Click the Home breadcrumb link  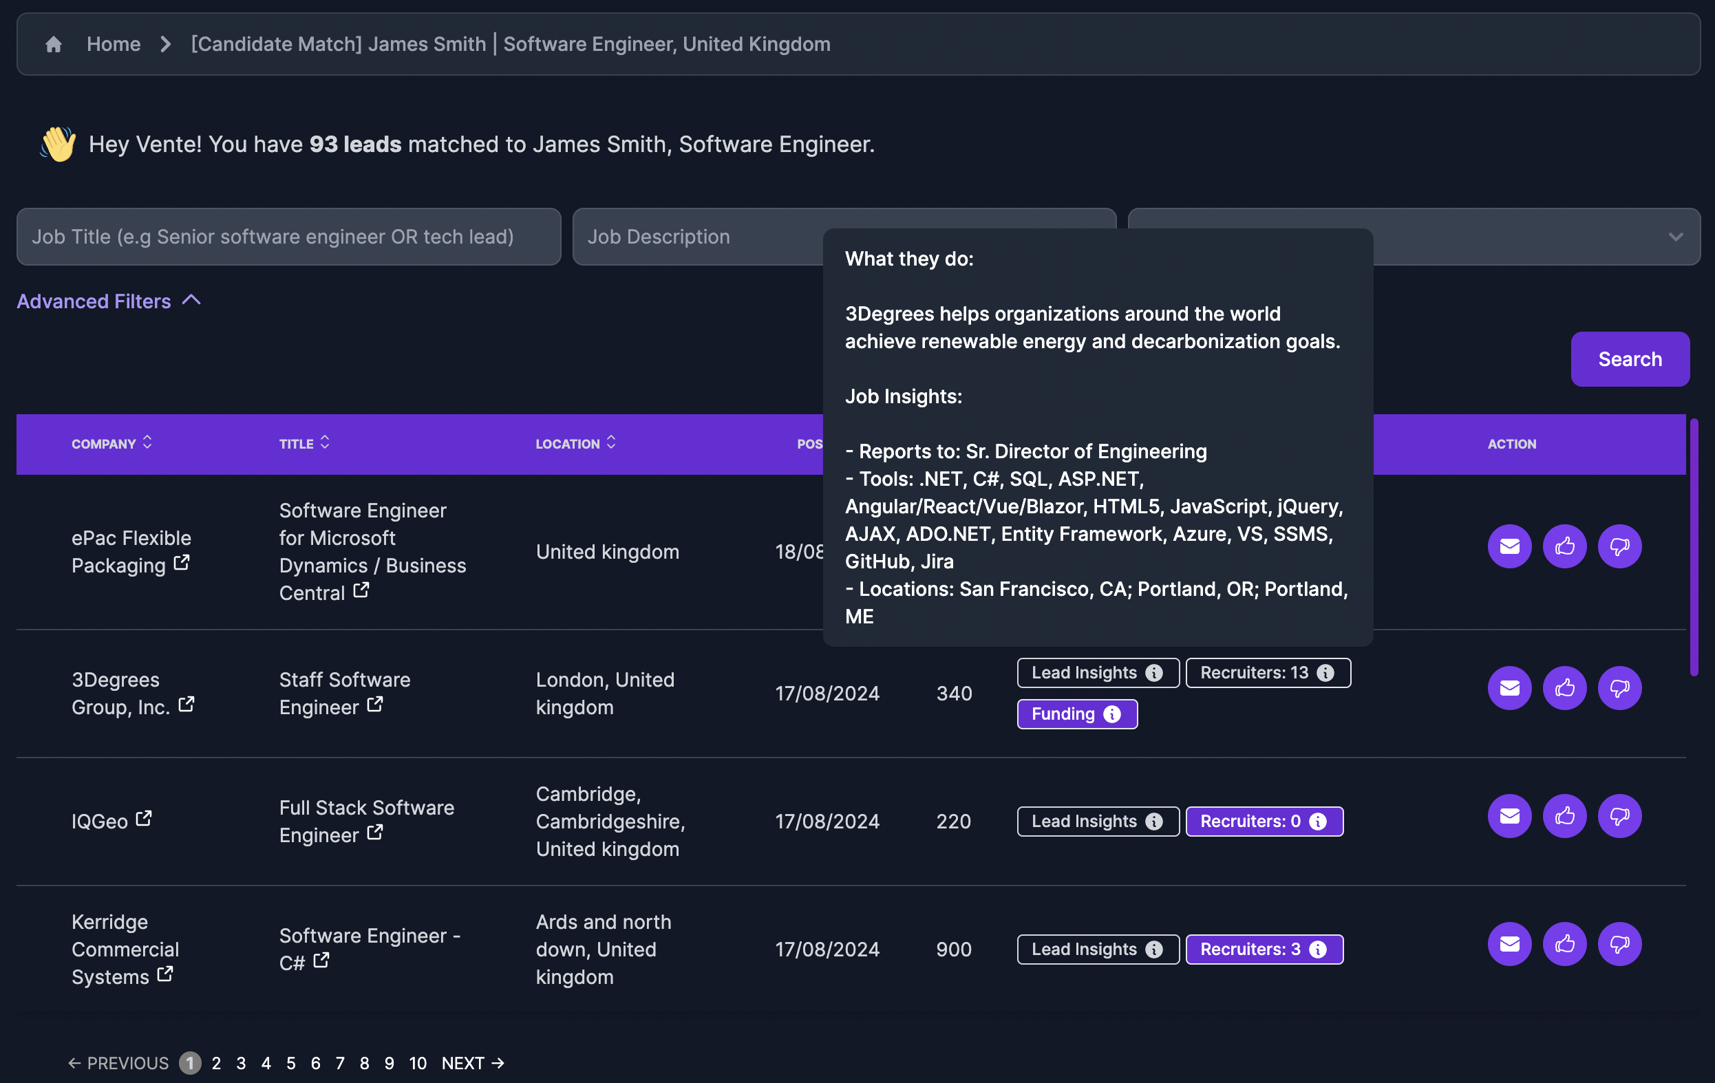tap(114, 44)
